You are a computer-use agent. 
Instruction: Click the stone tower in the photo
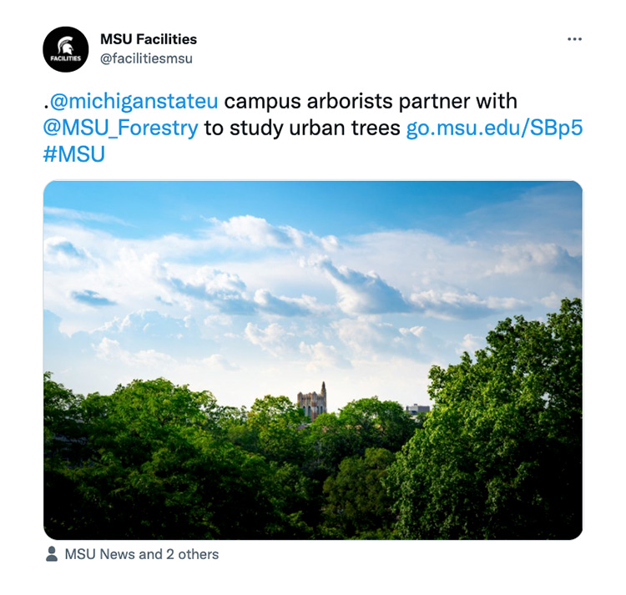tap(312, 402)
